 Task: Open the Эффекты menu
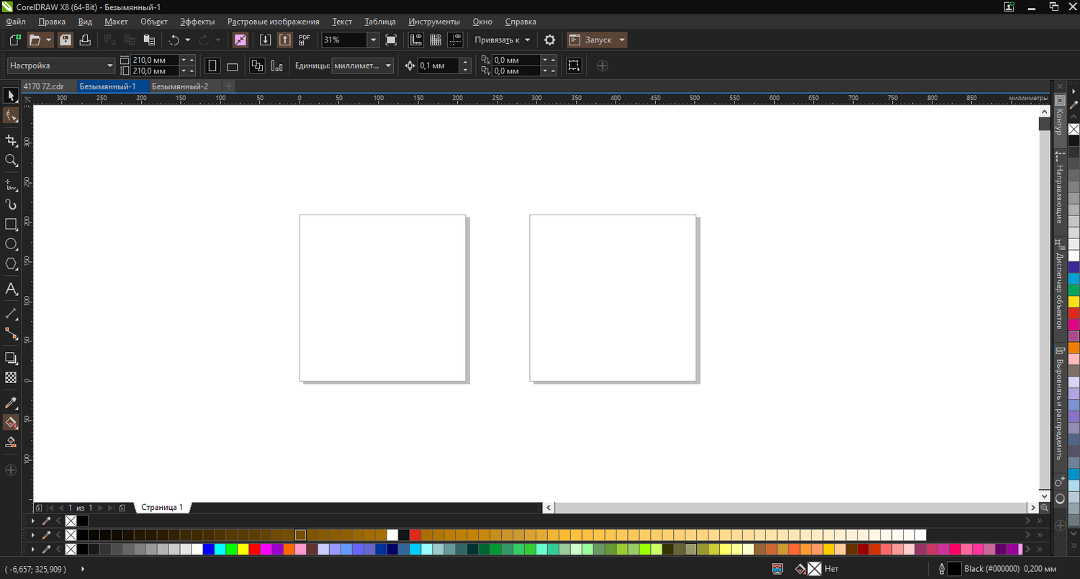tap(197, 22)
